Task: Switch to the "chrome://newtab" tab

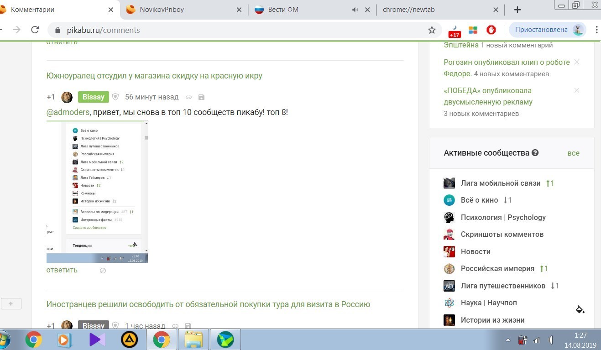Action: 441,10
